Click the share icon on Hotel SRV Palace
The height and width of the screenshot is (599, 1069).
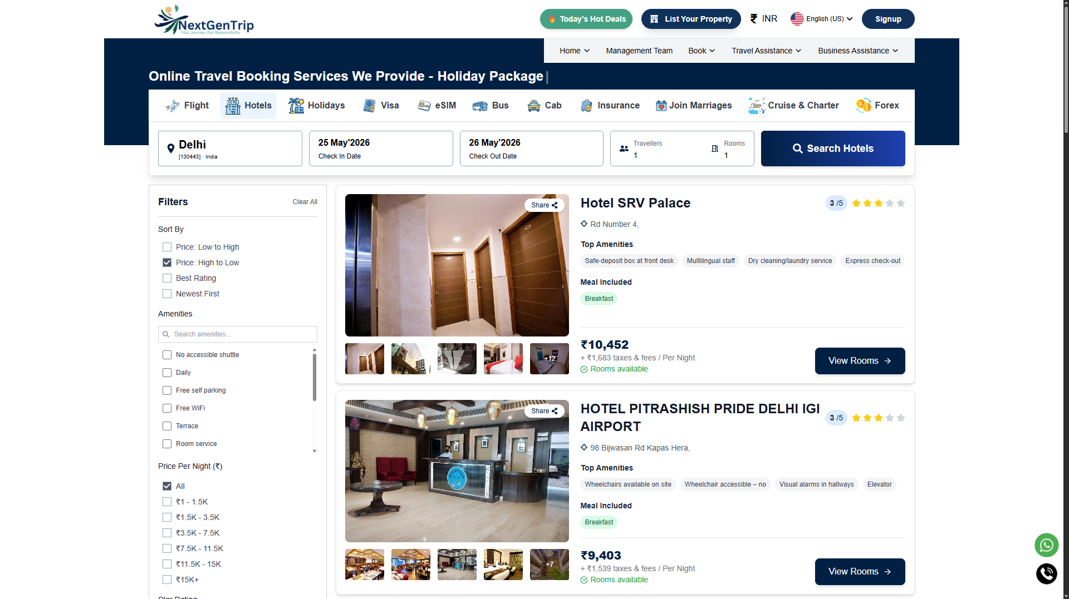(555, 205)
